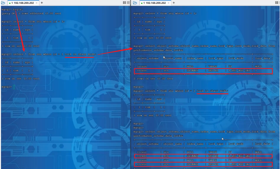Select left pane tab 1 192.168.200.202
This screenshot has height=169, width=280.
[x=22, y=3]
